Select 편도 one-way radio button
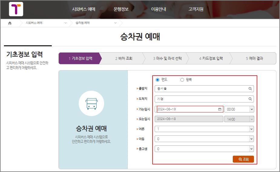 157,80
